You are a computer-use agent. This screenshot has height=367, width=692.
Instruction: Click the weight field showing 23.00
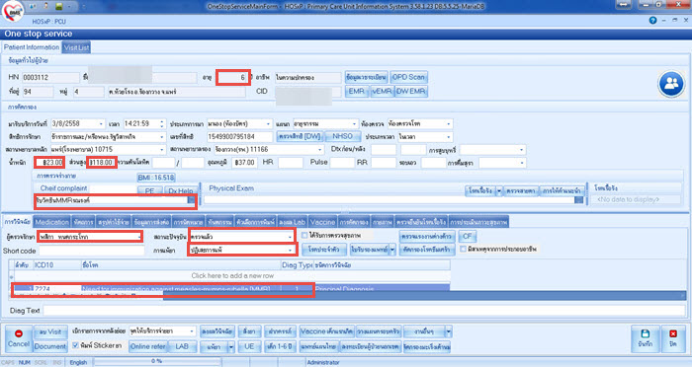49,163
